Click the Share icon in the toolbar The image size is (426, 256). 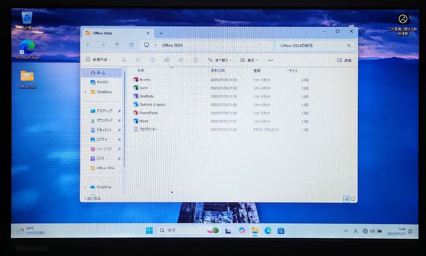[x=181, y=60]
